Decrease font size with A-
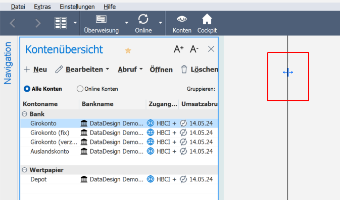This screenshot has width=340, height=200. tap(194, 49)
